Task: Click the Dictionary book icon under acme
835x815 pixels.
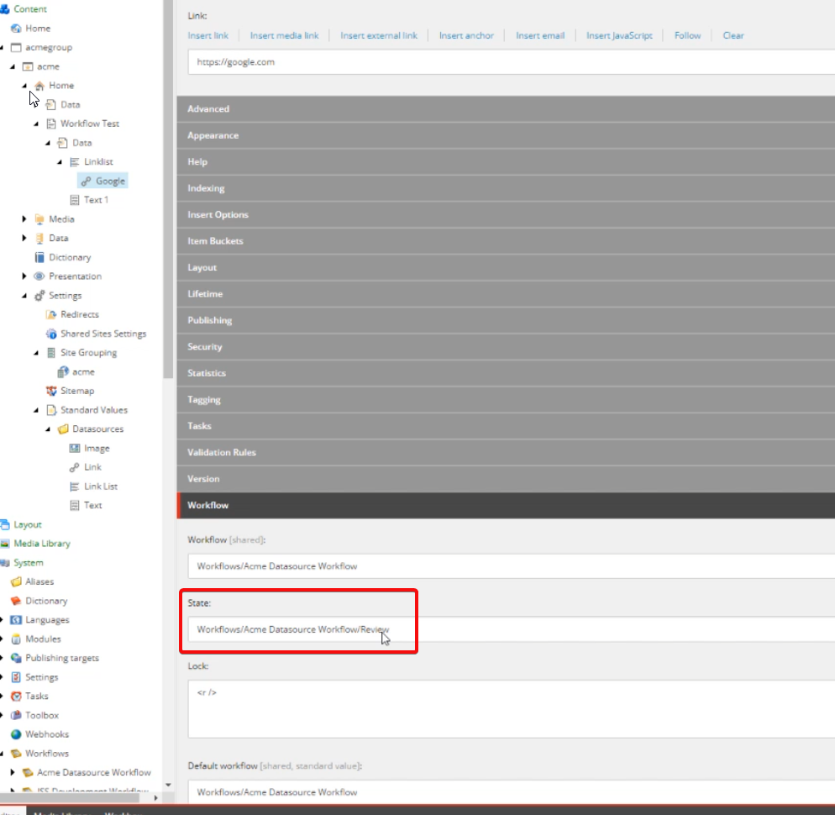Action: 39,258
